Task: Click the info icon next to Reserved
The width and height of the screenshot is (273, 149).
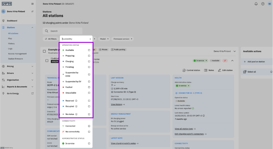Action: (x=76, y=101)
